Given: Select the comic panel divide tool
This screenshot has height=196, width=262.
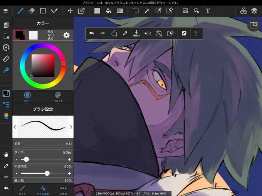Looking at the screenshot, I should point(185,11).
